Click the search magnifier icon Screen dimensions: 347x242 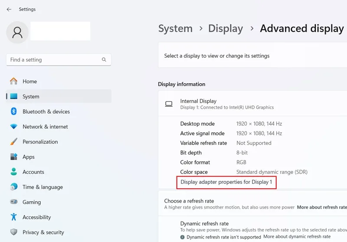click(104, 59)
